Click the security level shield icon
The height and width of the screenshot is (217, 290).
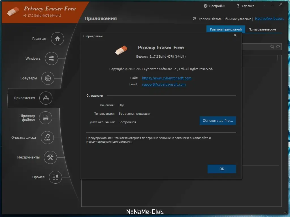[x=194, y=19]
